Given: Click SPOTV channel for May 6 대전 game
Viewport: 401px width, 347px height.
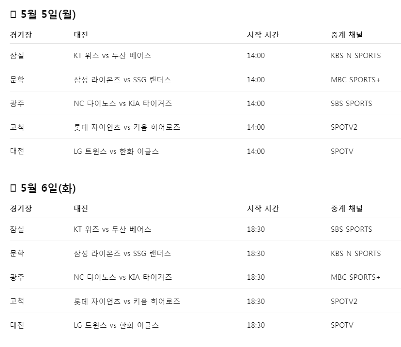Looking at the screenshot, I should (341, 325).
